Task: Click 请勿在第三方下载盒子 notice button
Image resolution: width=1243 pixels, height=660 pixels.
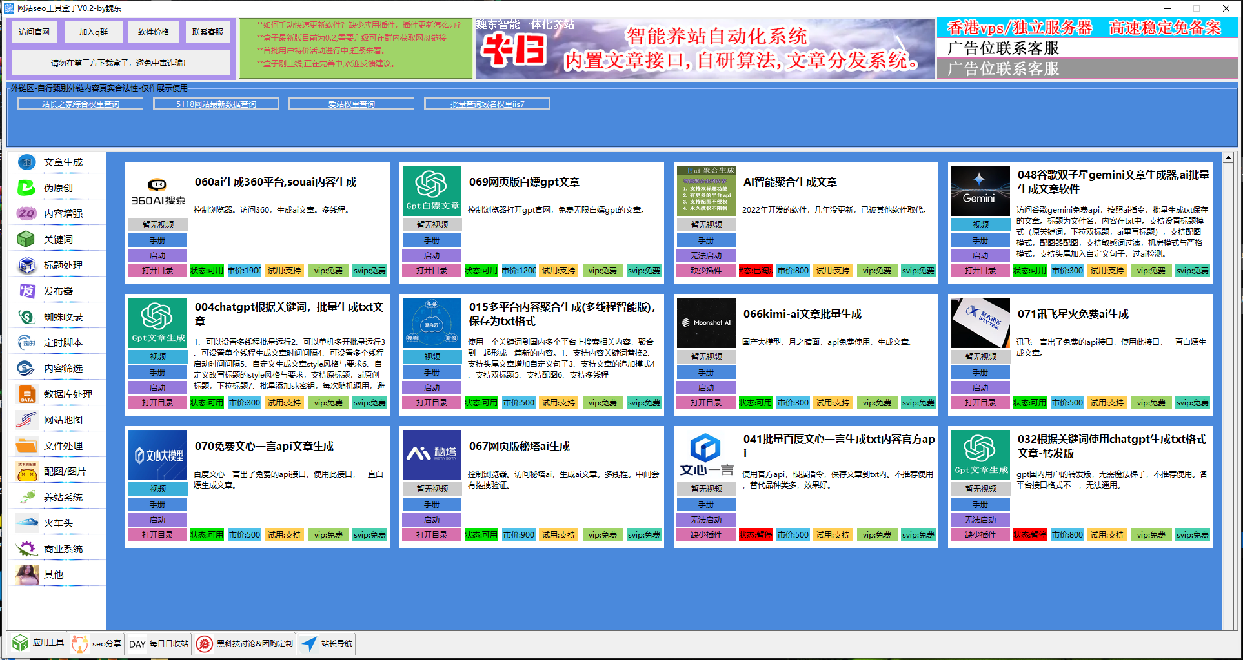Action: click(120, 63)
